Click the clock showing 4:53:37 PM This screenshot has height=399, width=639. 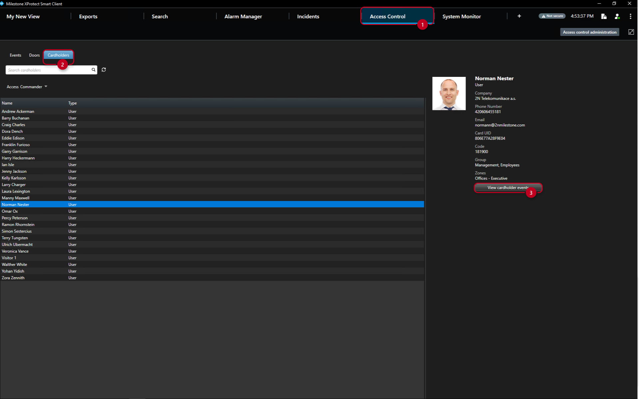click(x=582, y=16)
